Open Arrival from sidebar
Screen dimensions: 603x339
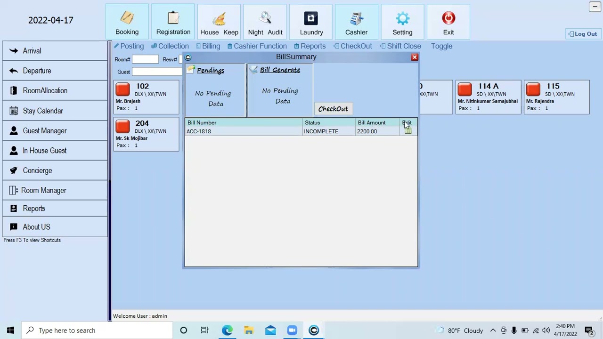[x=55, y=51]
